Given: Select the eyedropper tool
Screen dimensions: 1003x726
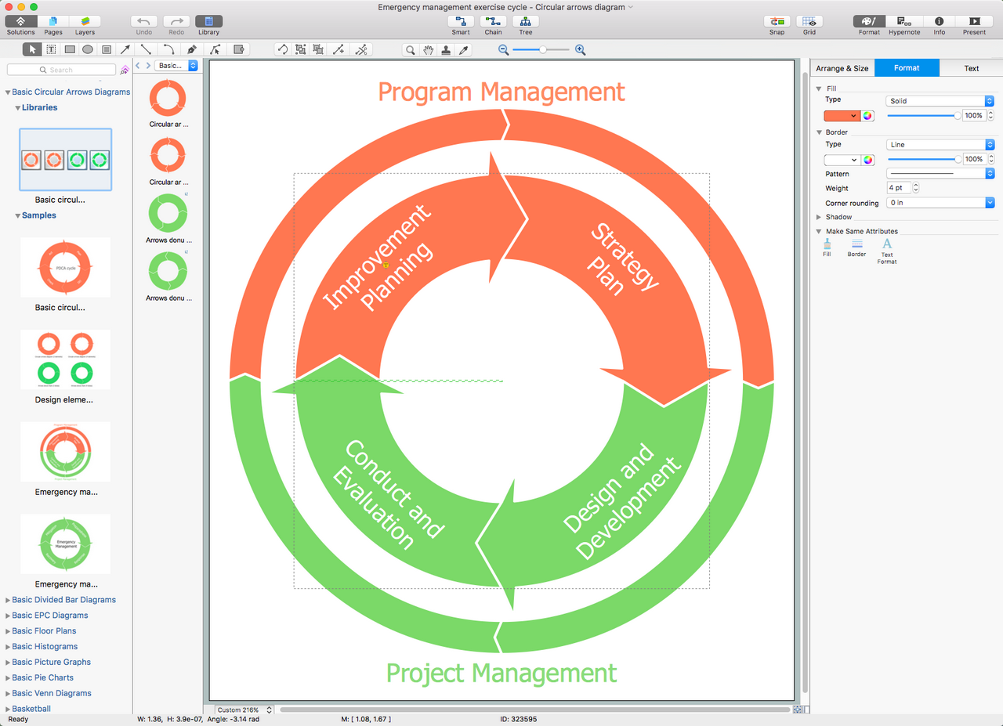Looking at the screenshot, I should [x=464, y=49].
